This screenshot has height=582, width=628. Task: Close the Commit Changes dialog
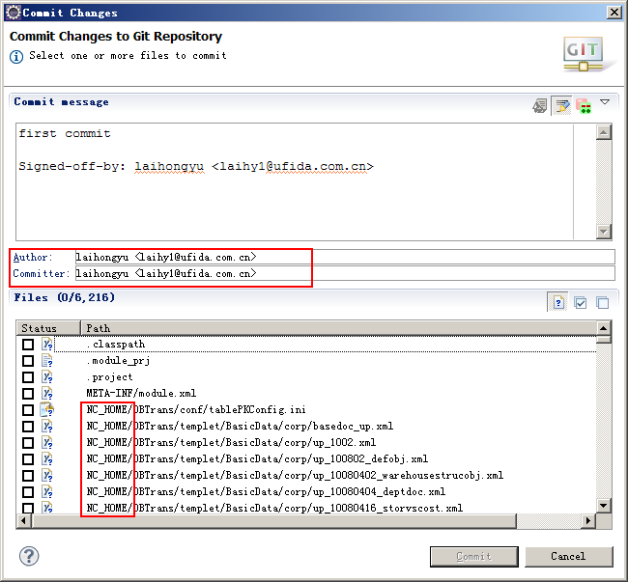614,13
